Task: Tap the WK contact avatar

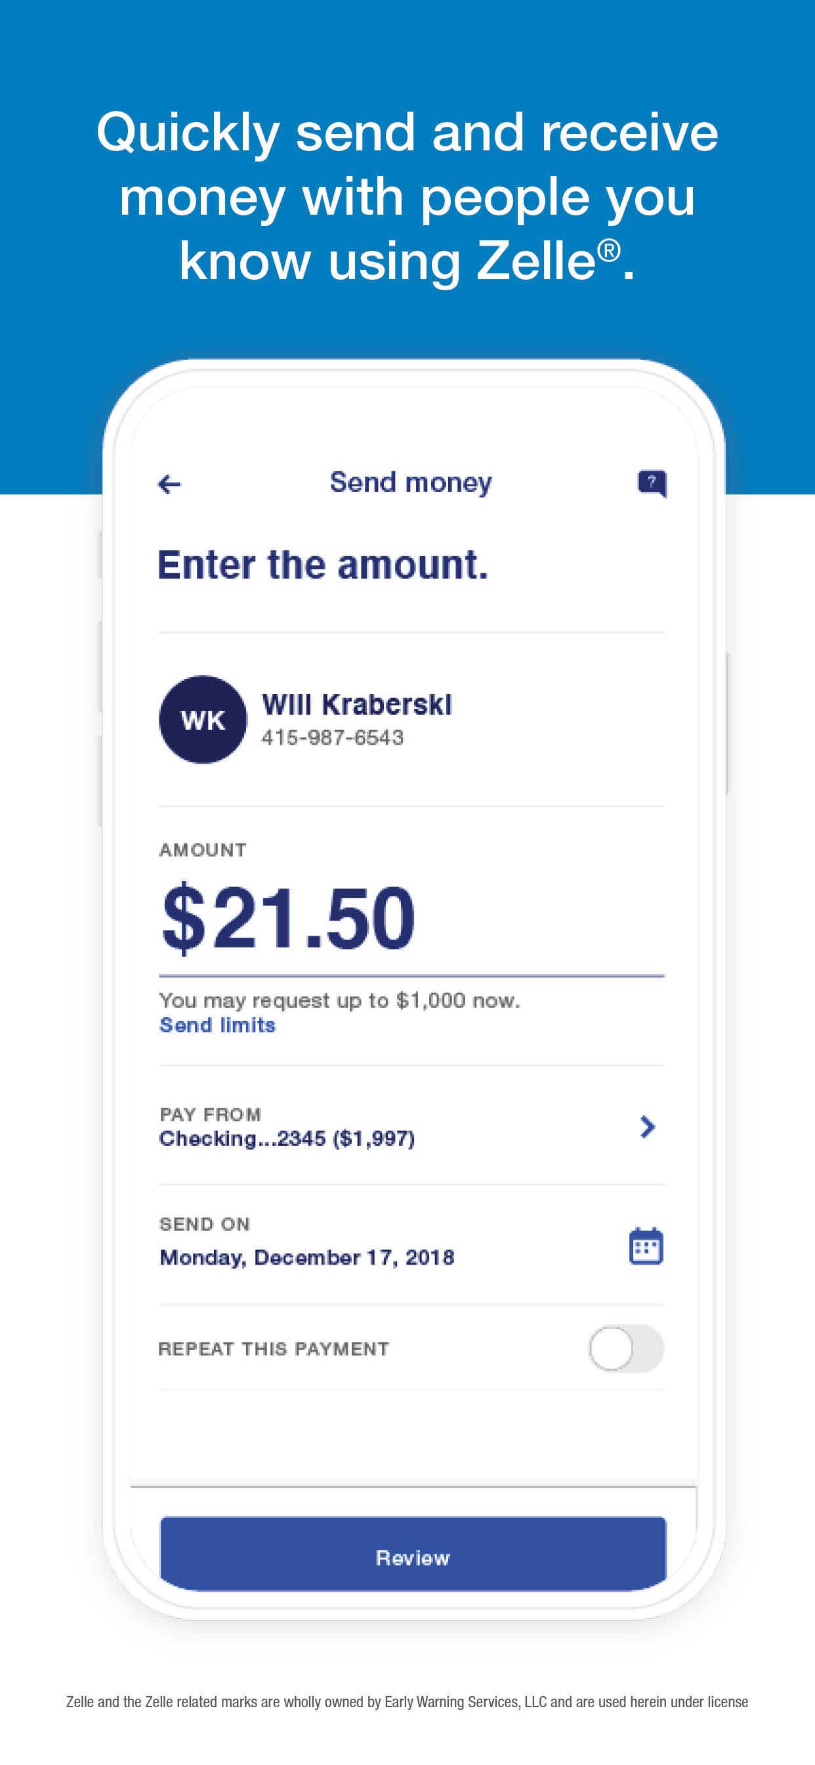Action: [203, 720]
